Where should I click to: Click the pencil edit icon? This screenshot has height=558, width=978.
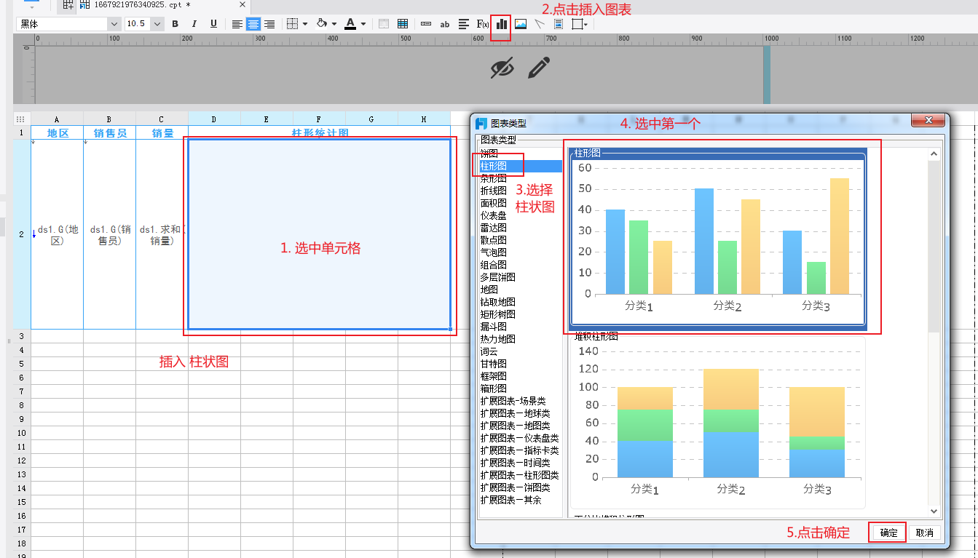(539, 68)
